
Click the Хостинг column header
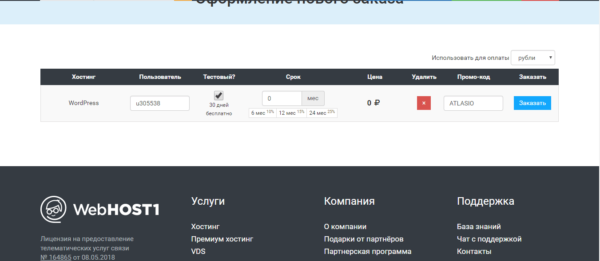tap(83, 77)
